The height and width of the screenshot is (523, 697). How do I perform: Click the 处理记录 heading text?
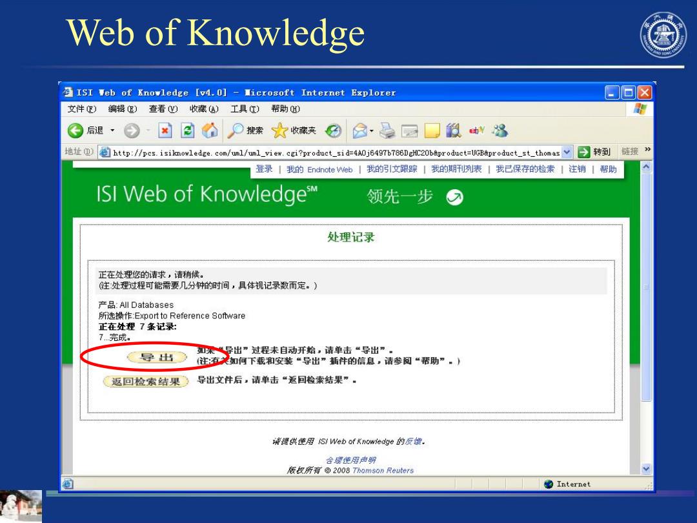350,237
